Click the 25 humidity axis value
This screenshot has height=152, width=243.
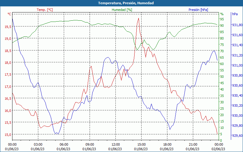(222, 109)
